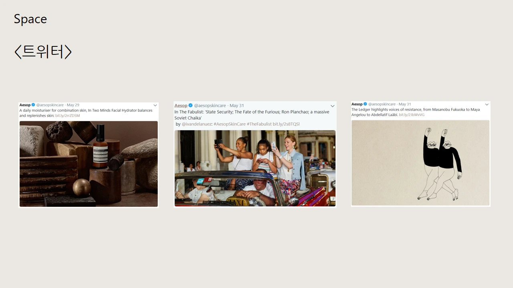Open the raised fists illustration image
513x288 pixels.
(420, 163)
